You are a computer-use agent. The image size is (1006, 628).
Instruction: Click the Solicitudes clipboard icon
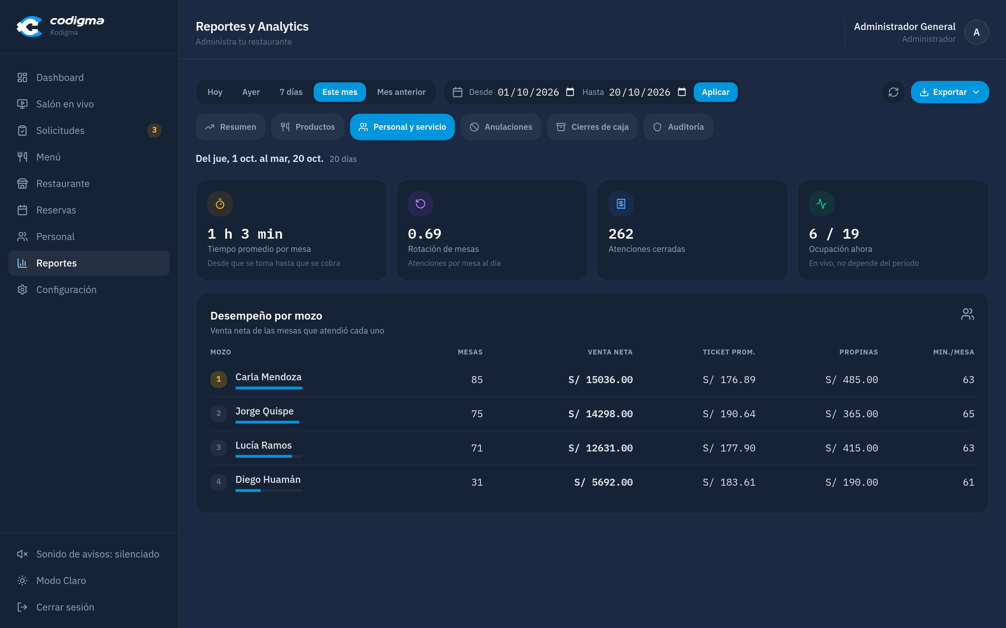tap(22, 130)
